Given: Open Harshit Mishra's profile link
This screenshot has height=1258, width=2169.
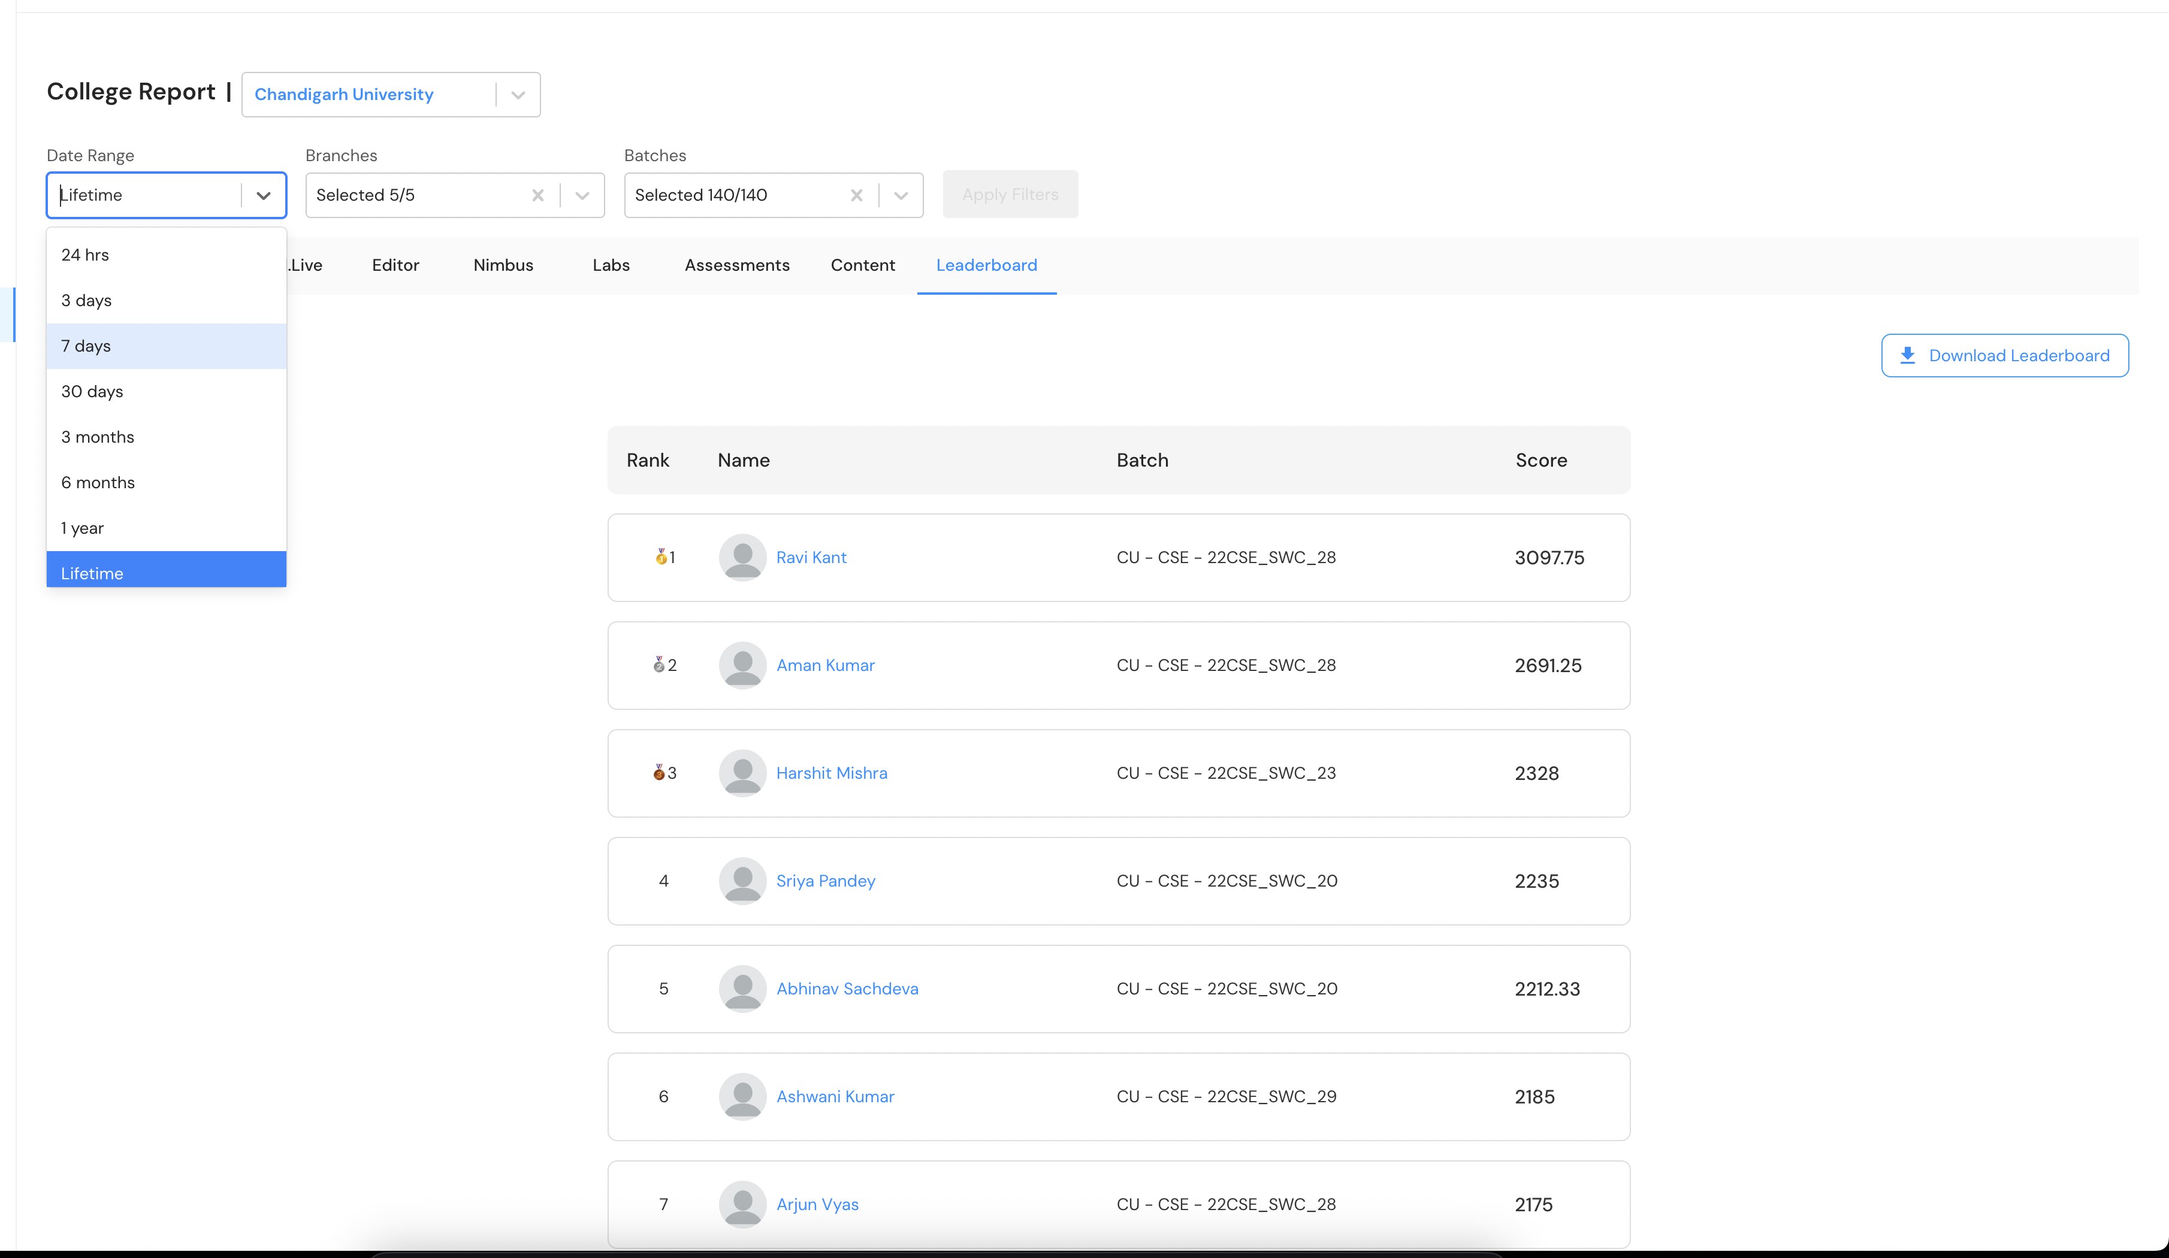Looking at the screenshot, I should tap(832, 773).
